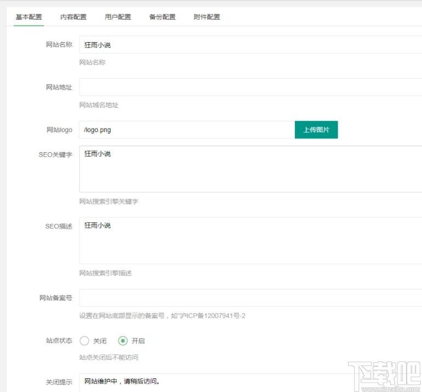Click the hint text 网站搜索引擎关键字
Image resolution: width=422 pixels, height=392 pixels.
(109, 201)
